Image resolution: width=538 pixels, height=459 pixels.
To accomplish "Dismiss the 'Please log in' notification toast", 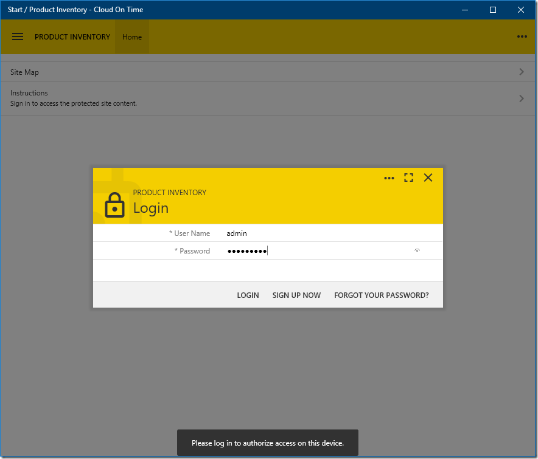I will point(268,443).
